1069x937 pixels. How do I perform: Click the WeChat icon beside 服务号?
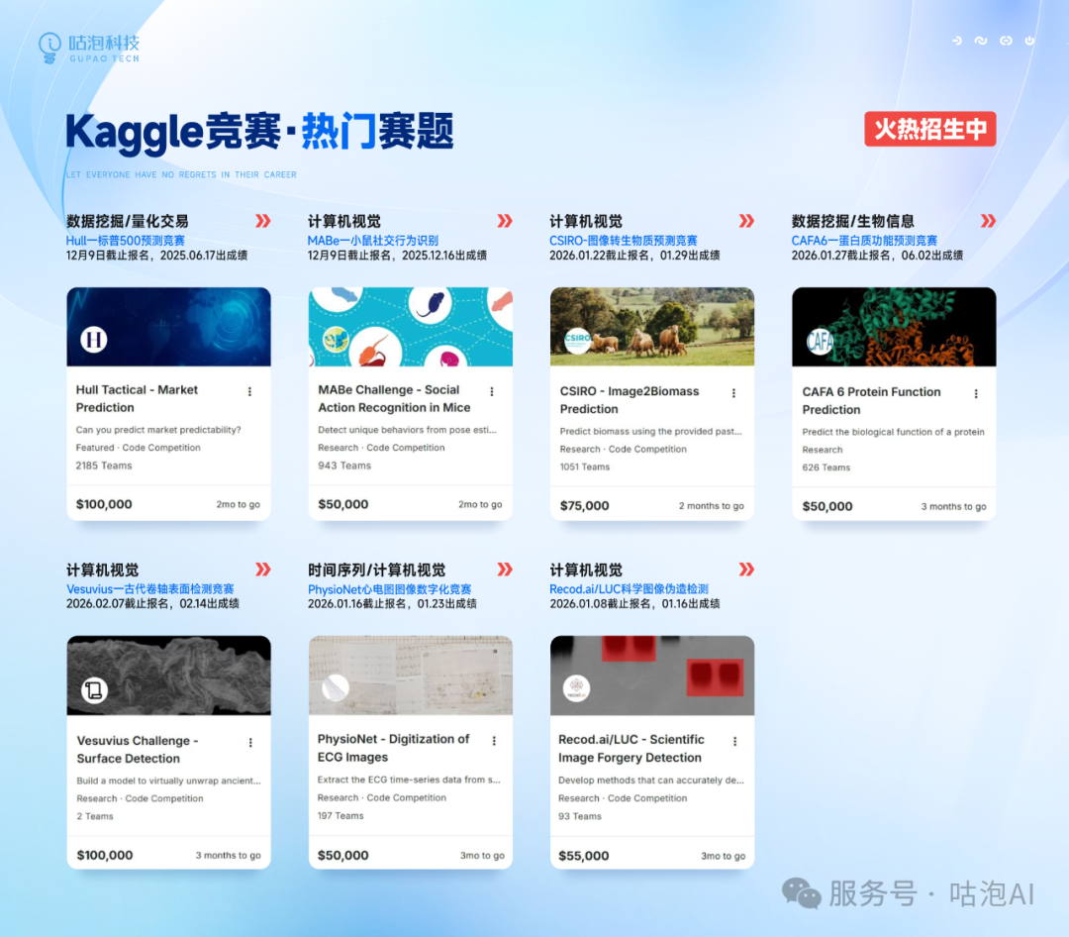click(801, 893)
